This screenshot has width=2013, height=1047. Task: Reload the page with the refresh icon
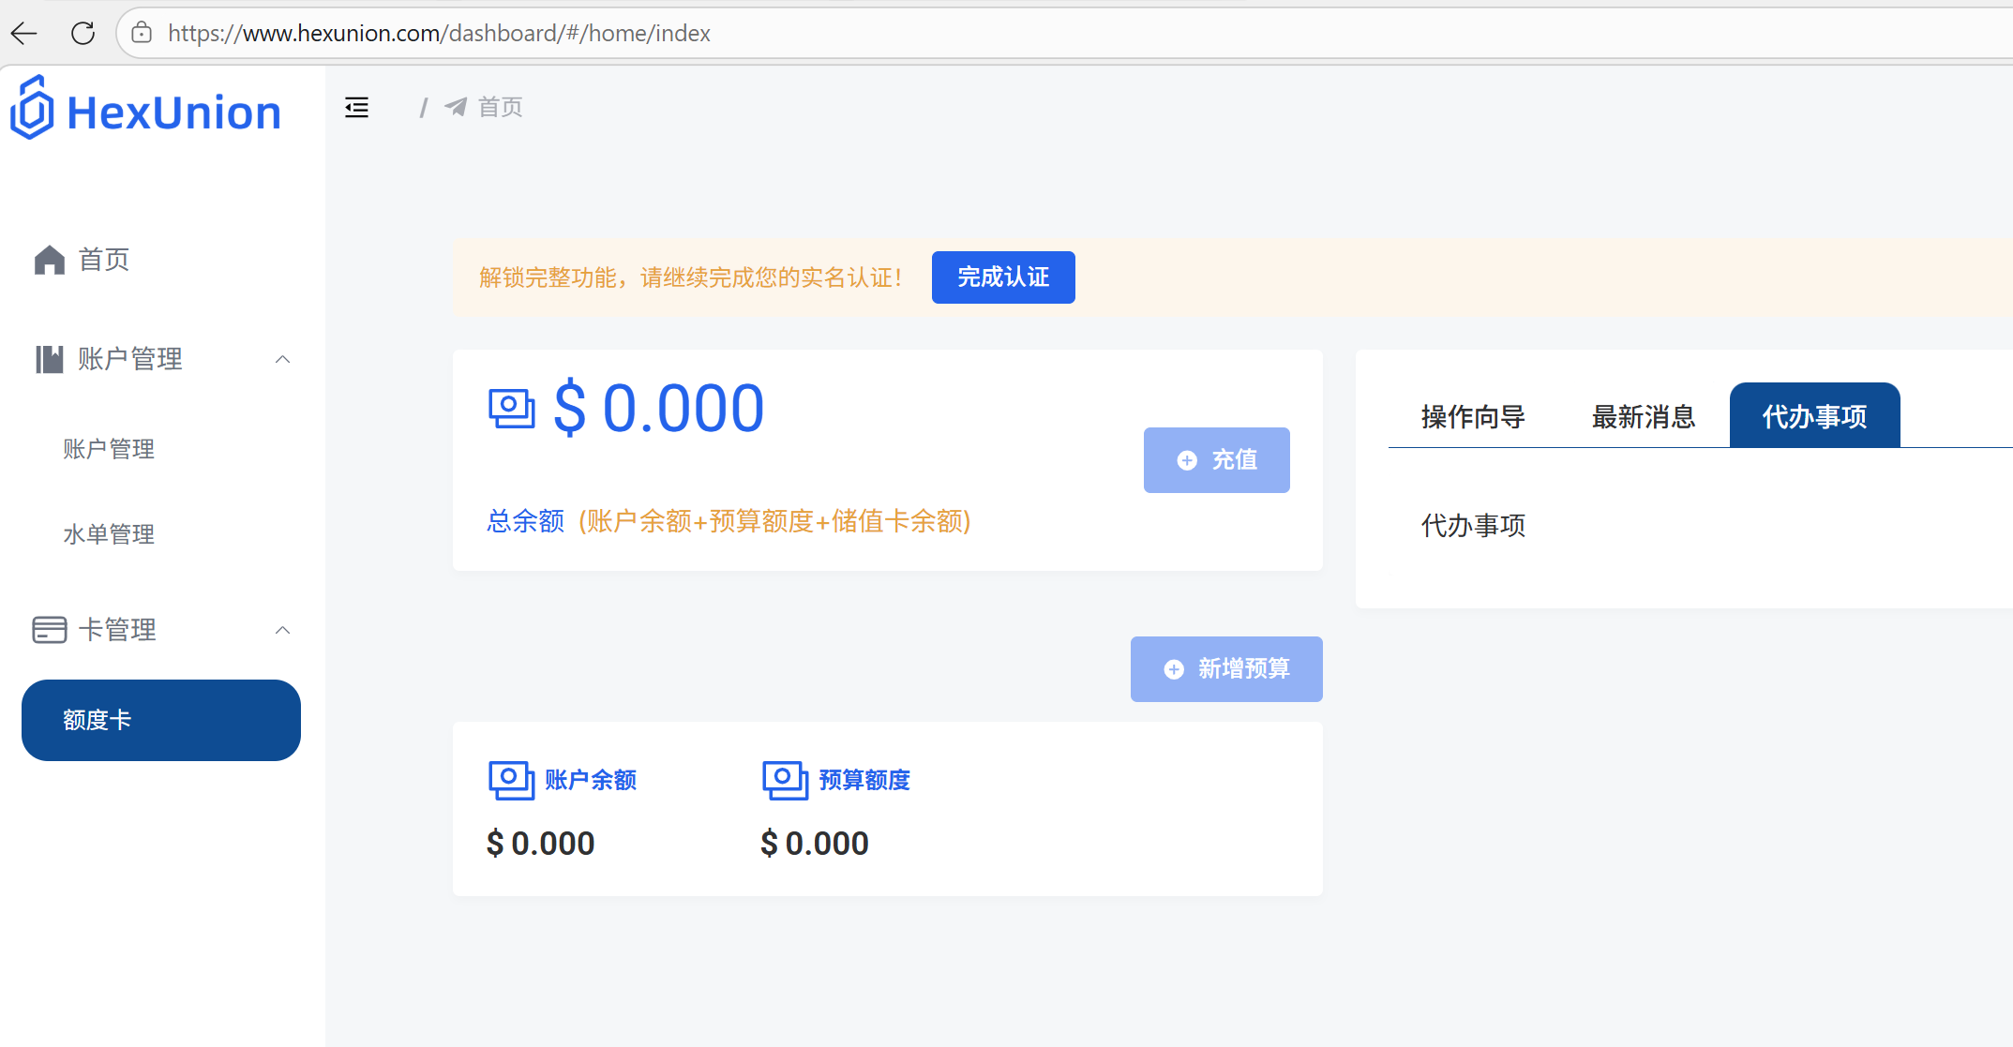pos(83,34)
